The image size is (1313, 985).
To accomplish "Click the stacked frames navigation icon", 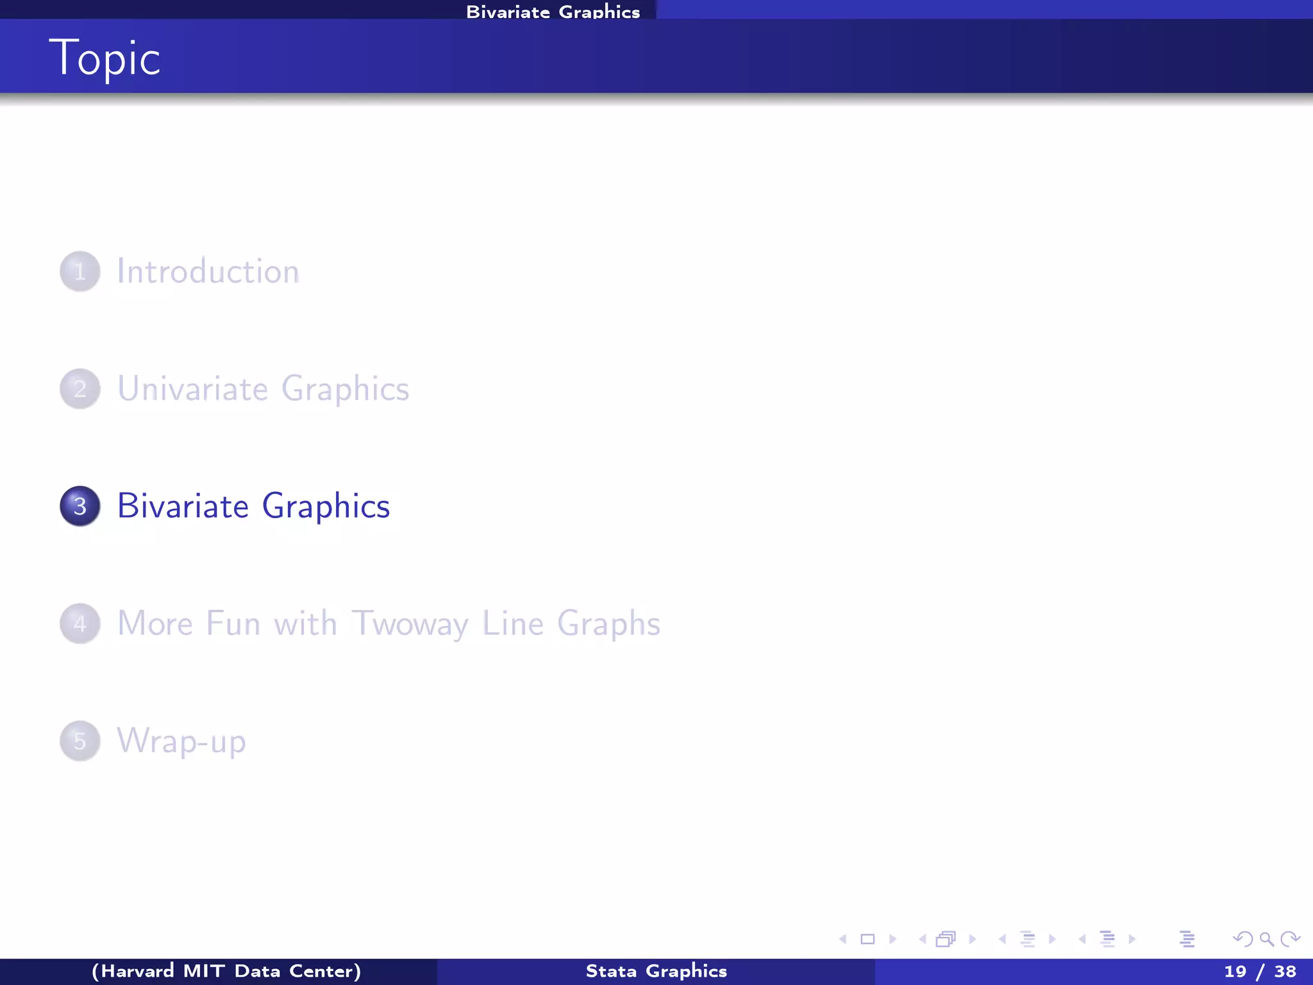I will pos(946,939).
